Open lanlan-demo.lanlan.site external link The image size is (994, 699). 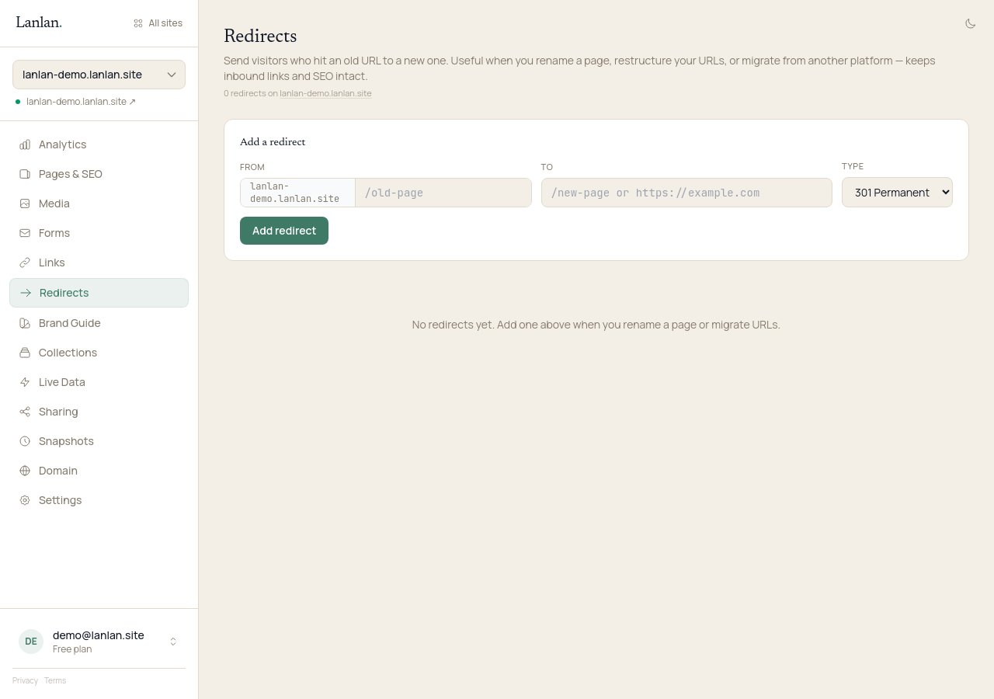tap(81, 102)
